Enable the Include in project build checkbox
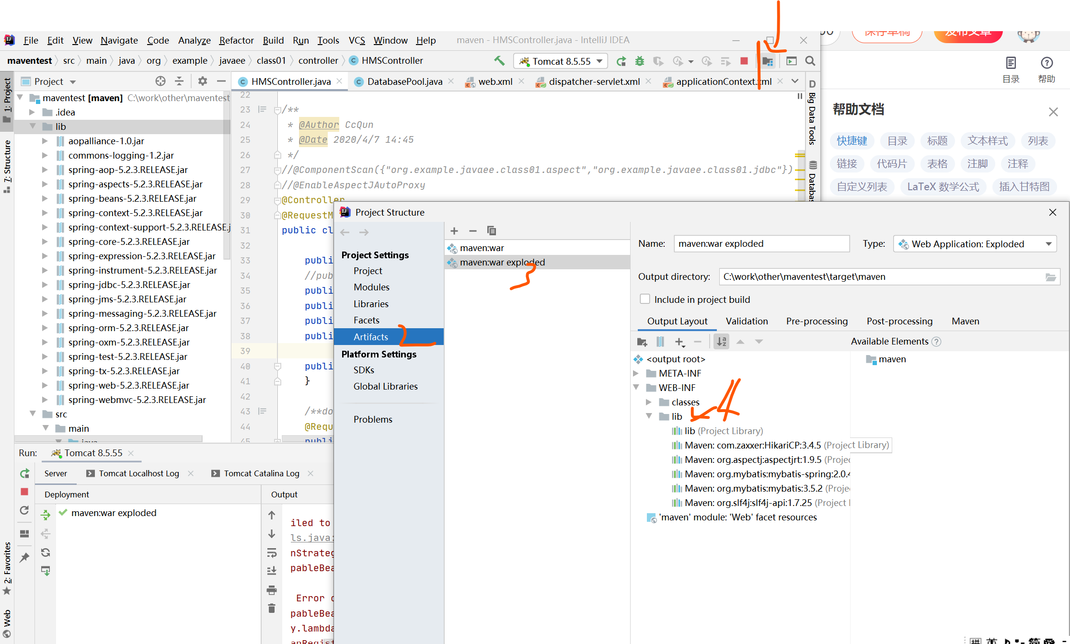Image resolution: width=1070 pixels, height=644 pixels. 645,299
